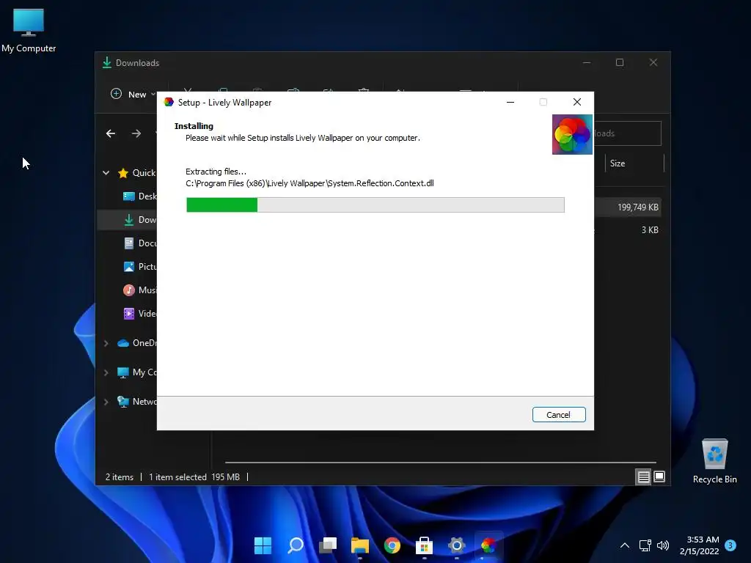Image resolution: width=751 pixels, height=563 pixels.
Task: Expand the My Computer tree node
Action: click(x=106, y=372)
